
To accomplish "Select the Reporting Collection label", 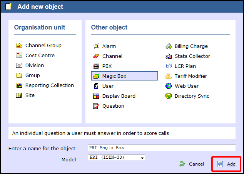I will pos(50,85).
